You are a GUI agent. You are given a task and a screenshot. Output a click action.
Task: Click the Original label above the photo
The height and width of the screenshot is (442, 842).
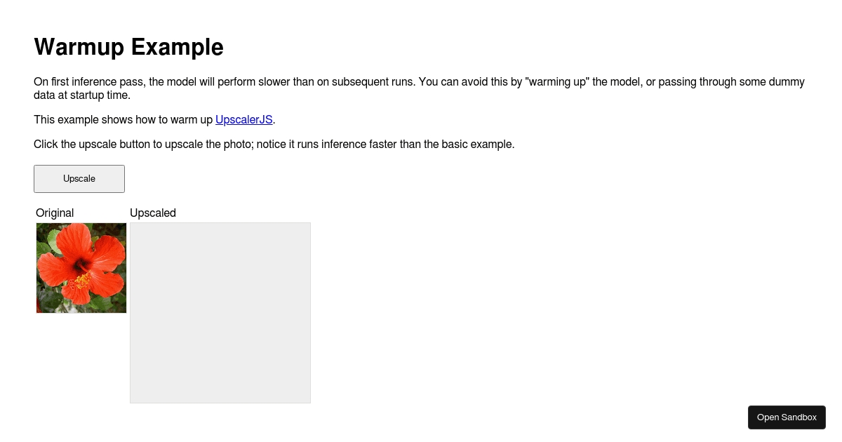(x=55, y=213)
